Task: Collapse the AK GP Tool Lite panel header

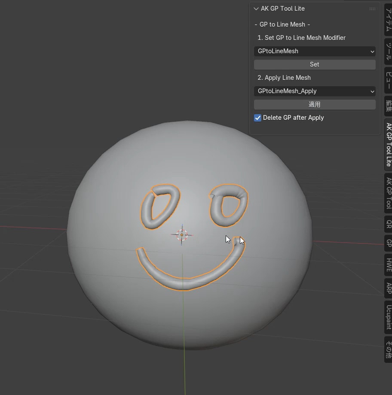Action: click(256, 8)
